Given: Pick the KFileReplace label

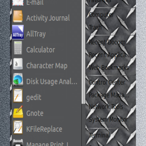Looking at the screenshot, I should (44, 129).
